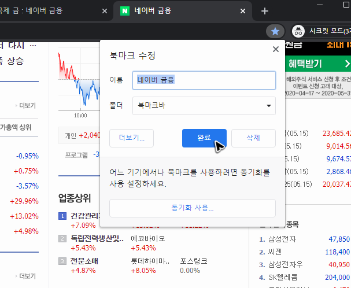The width and height of the screenshot is (351, 288).
Task: Click the 롯데하이마.. stock link
Action: coord(150,261)
